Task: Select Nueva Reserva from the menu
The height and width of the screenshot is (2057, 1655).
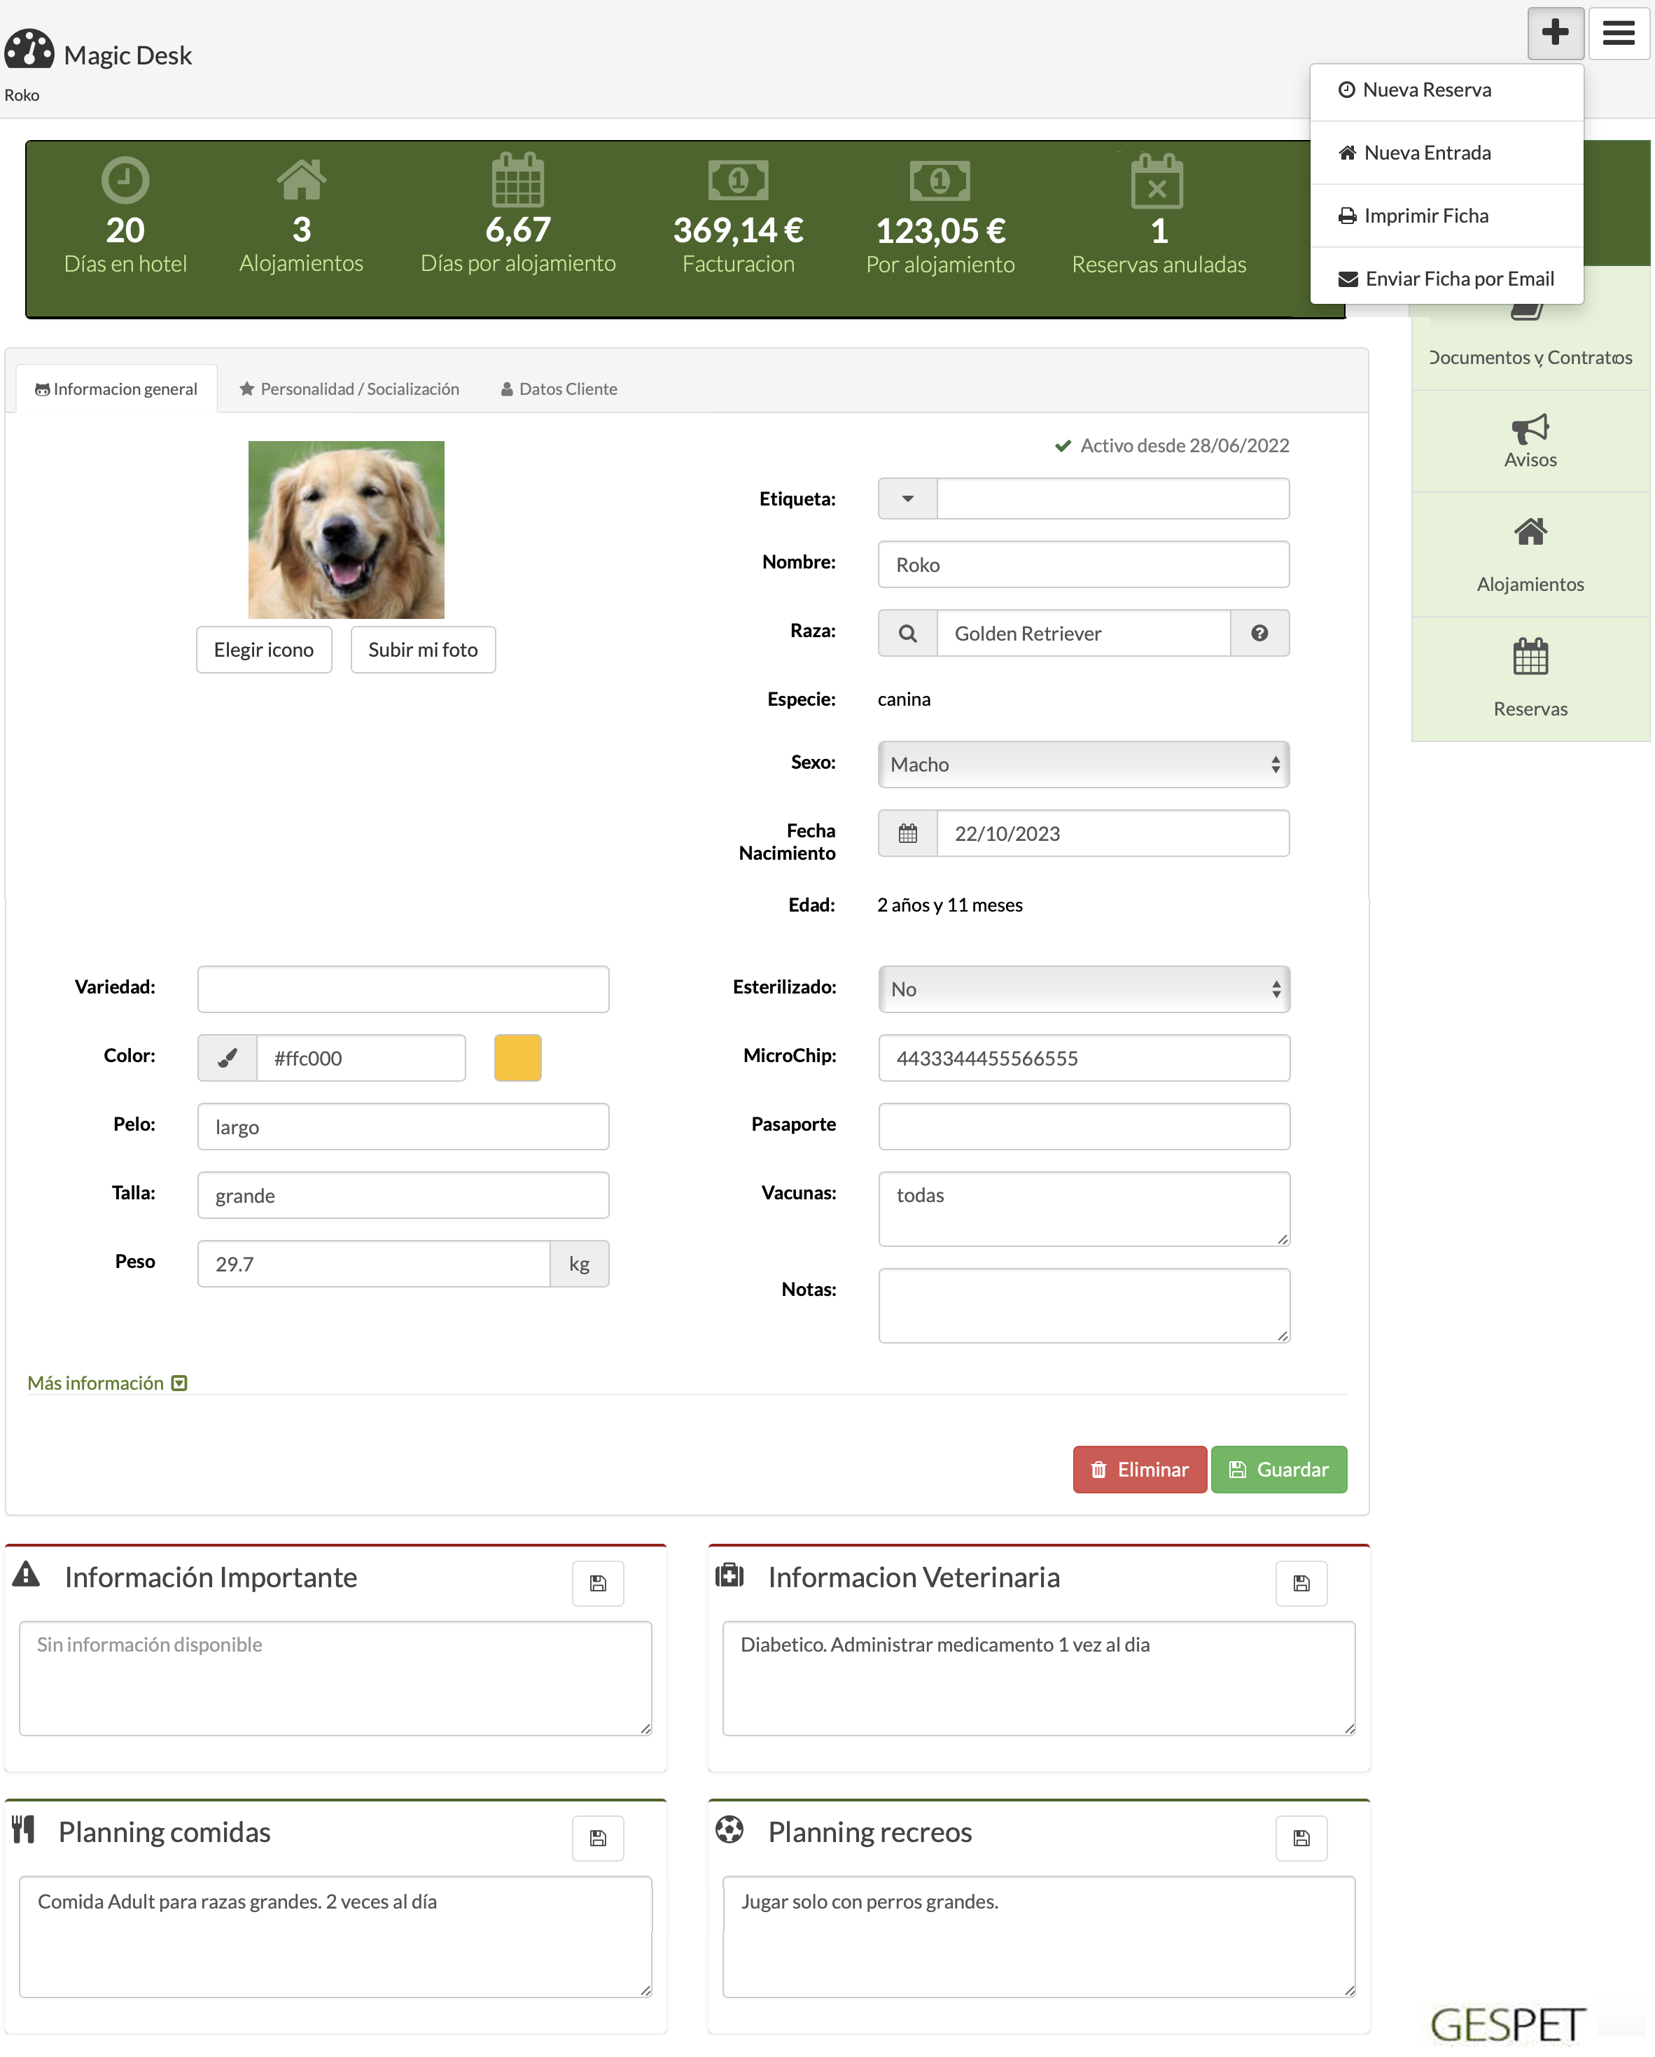Action: [1446, 90]
